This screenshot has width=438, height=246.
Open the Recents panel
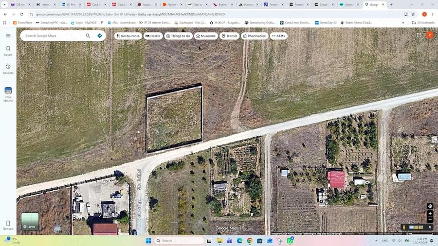click(x=8, y=69)
